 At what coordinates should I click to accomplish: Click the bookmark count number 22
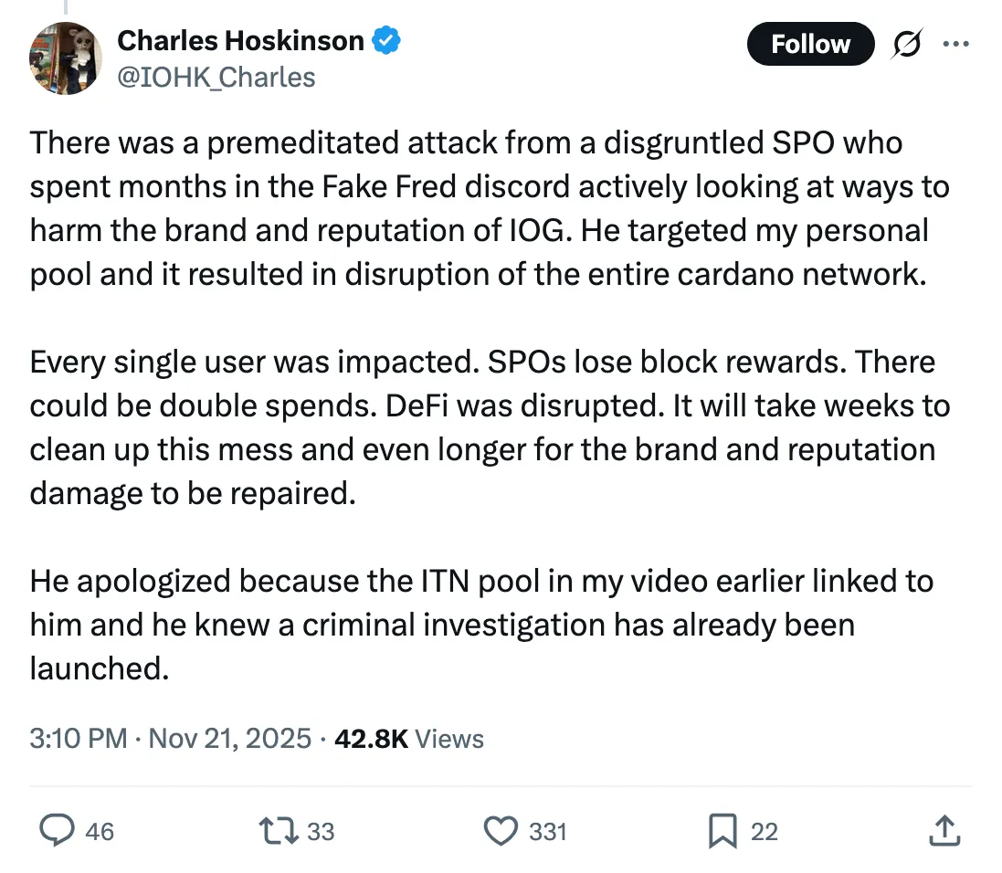764,831
